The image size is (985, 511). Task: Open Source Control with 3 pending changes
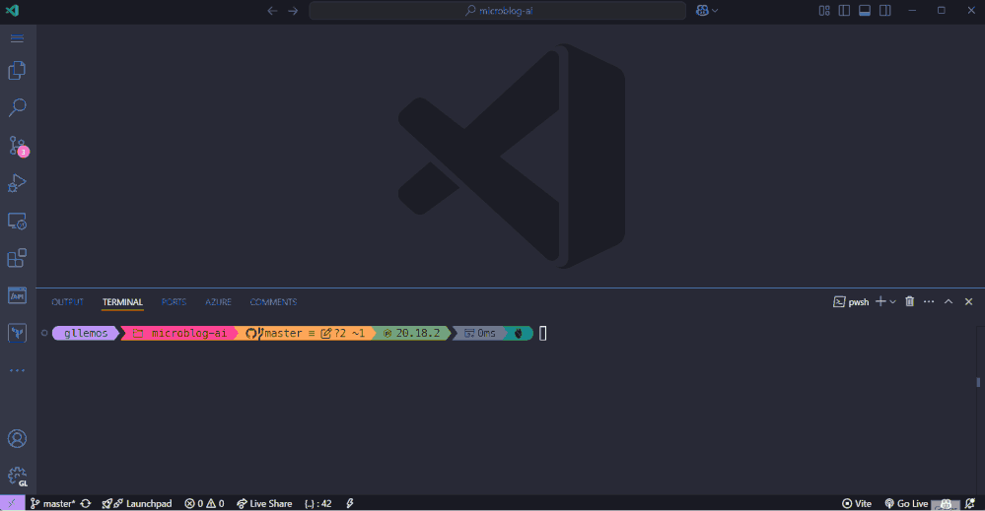click(x=17, y=146)
